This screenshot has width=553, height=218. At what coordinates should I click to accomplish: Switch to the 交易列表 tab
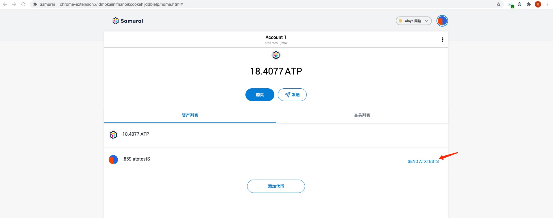pos(362,115)
